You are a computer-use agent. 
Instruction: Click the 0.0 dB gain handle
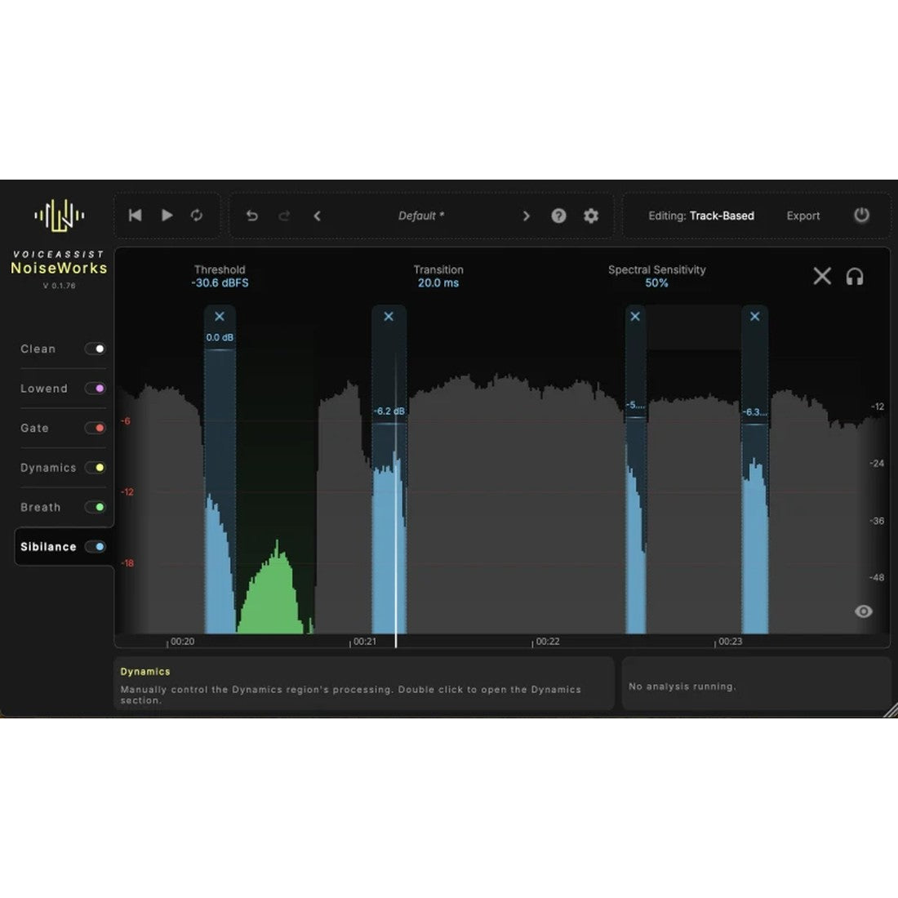220,349
